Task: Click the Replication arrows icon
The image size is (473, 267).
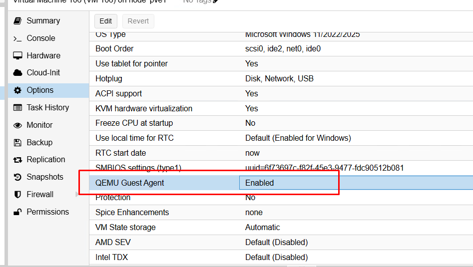Action: pyautogui.click(x=18, y=160)
